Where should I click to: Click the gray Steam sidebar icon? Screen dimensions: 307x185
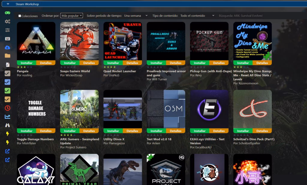pos(7,73)
